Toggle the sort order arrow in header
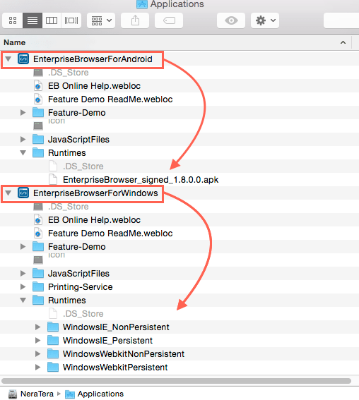359x400 pixels. point(343,42)
